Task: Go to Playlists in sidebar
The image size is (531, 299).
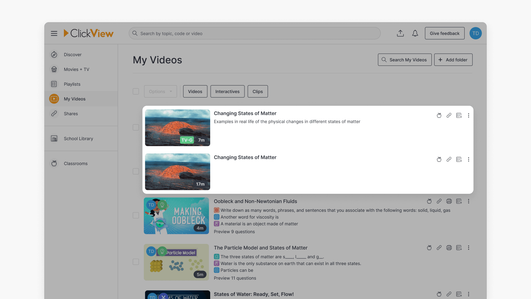Action: (x=72, y=84)
